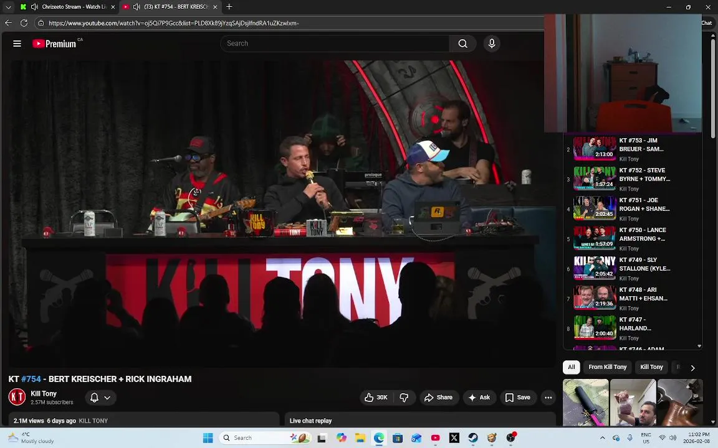Focus the YouTube search field
Screen dimensions: 718x448
coord(337,44)
